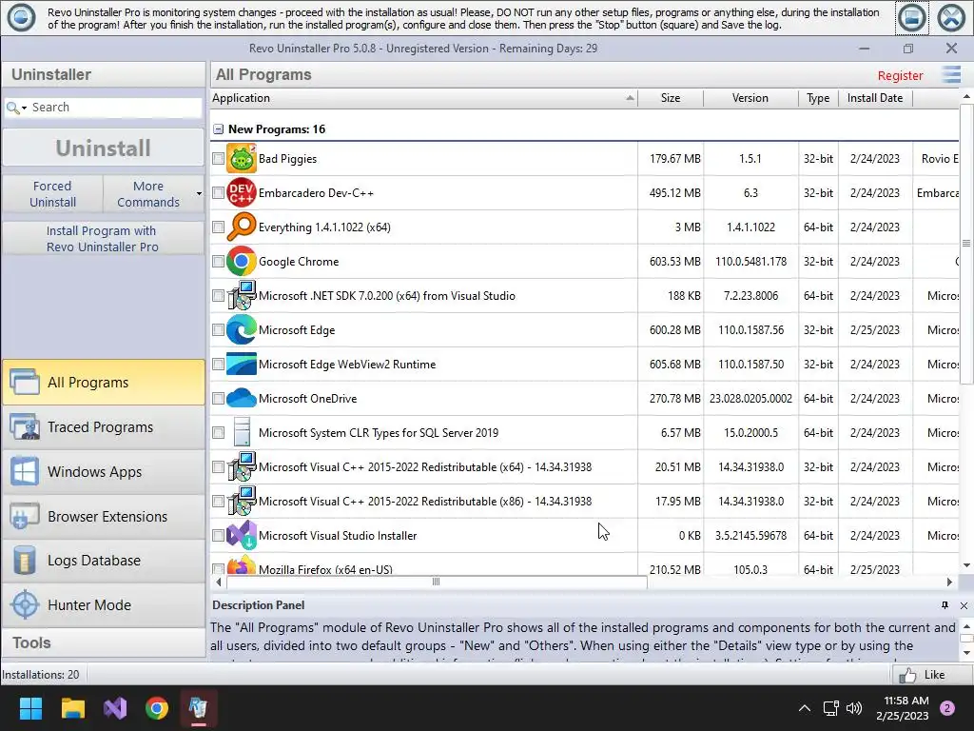The image size is (974, 731).
Task: Click inside the Search field
Action: point(115,107)
